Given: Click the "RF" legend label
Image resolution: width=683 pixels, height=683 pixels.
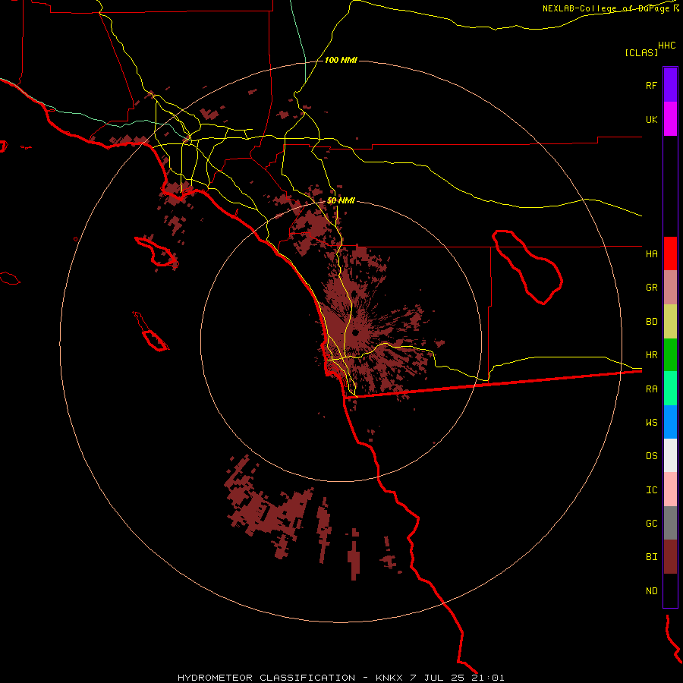Looking at the screenshot, I should coord(651,85).
